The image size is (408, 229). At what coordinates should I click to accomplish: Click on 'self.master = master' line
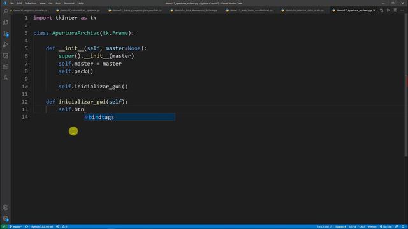[90, 64]
